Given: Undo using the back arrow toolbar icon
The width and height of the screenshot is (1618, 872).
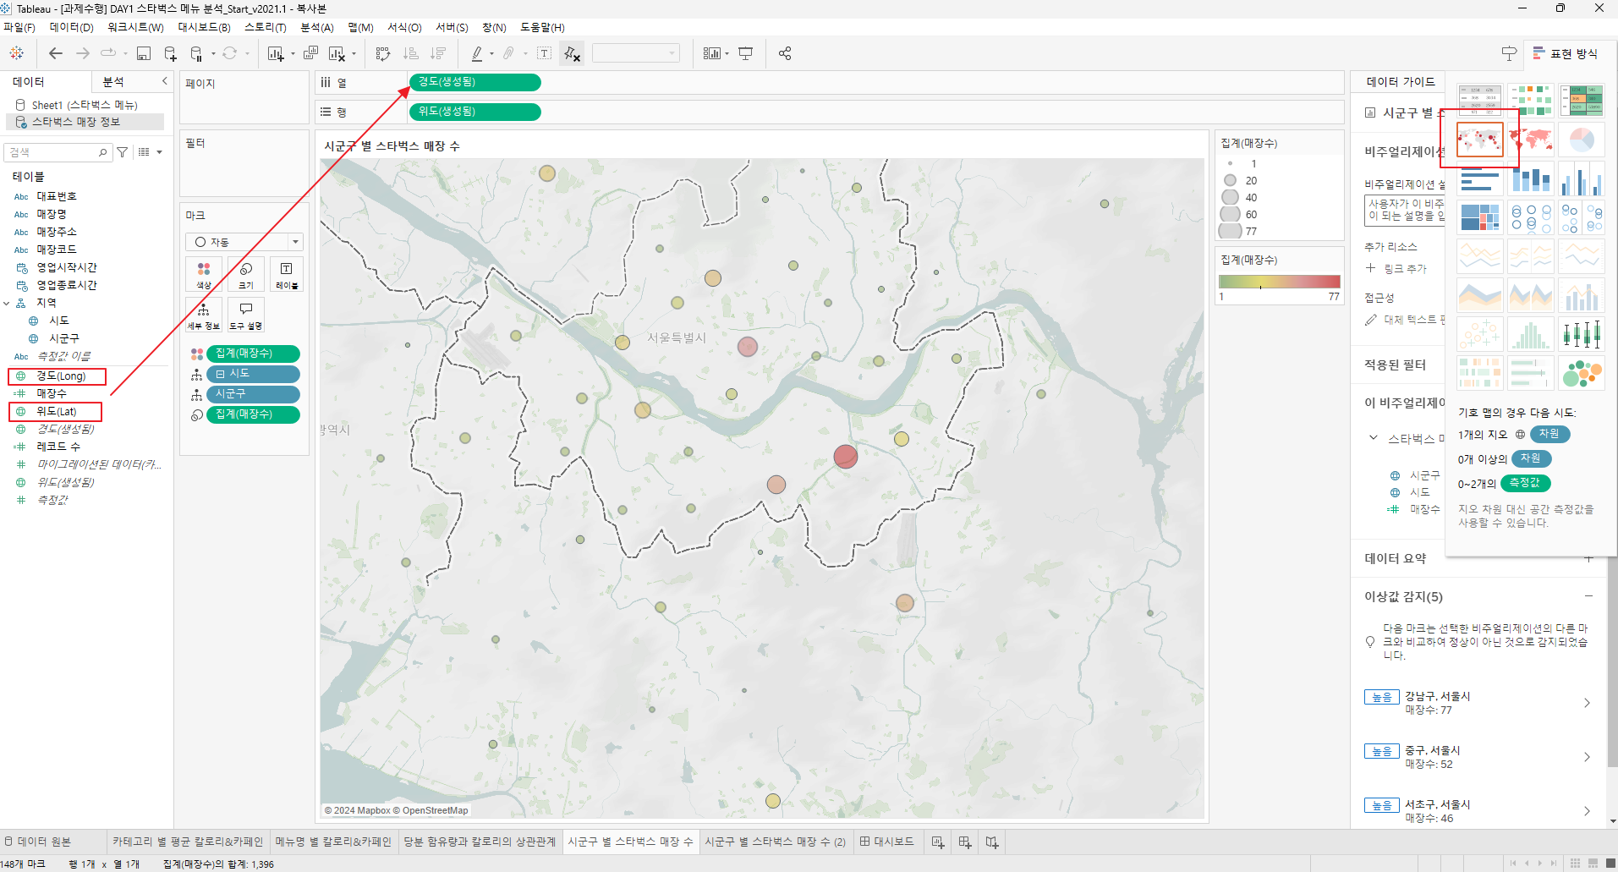Looking at the screenshot, I should coord(56,53).
